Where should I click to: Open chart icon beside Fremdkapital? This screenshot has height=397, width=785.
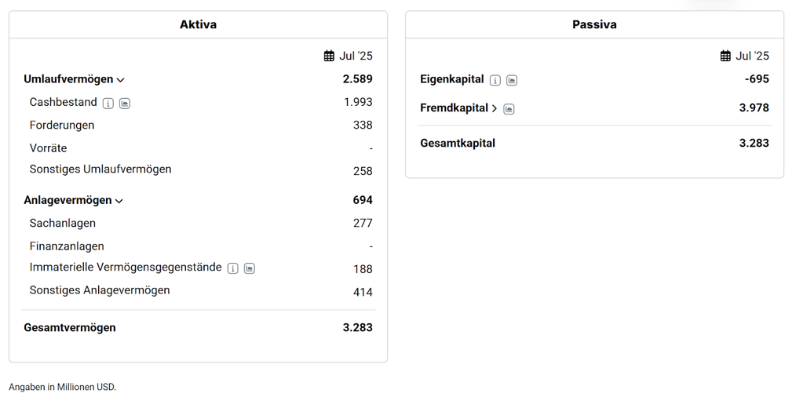click(x=509, y=108)
